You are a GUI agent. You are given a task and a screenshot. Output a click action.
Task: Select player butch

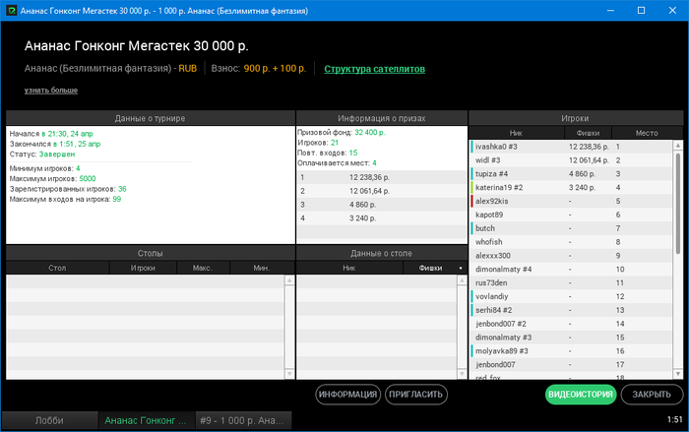click(571, 228)
